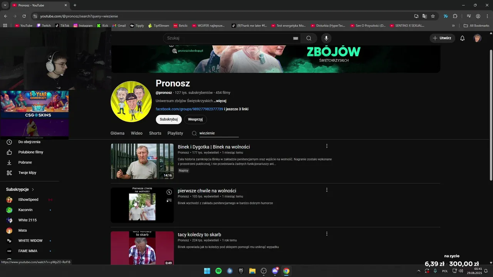Show hidden system tray icons chevron
This screenshot has height=277, width=493.
(x=419, y=271)
